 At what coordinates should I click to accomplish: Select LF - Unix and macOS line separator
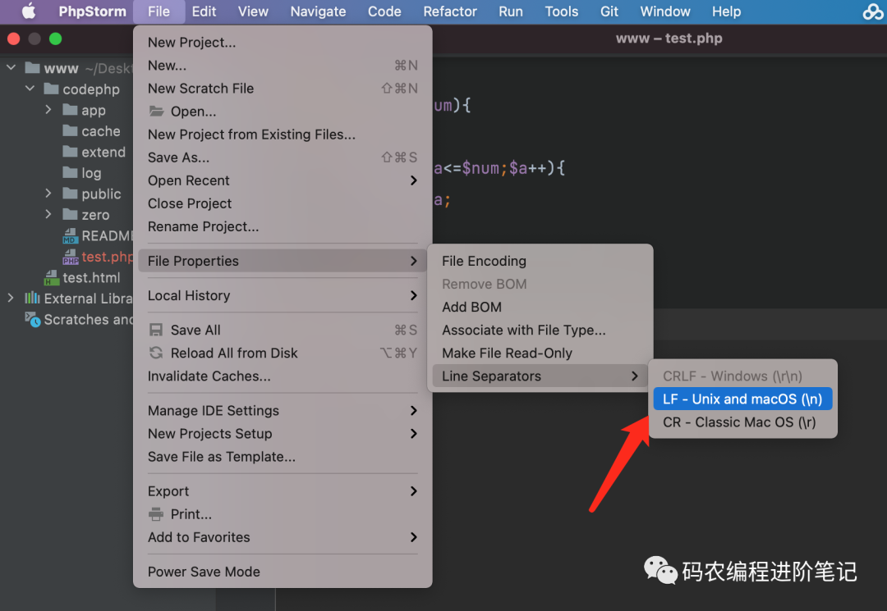click(x=742, y=399)
